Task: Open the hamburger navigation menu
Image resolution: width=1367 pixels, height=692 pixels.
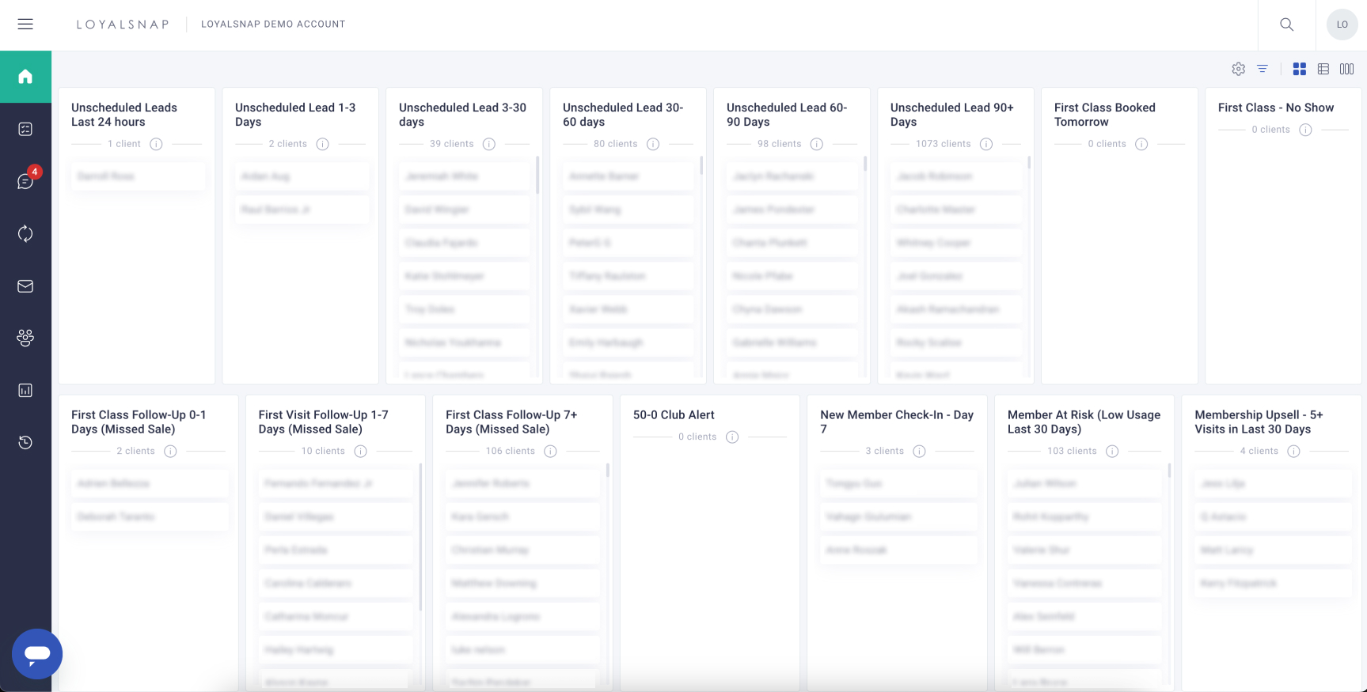Action: (x=25, y=25)
